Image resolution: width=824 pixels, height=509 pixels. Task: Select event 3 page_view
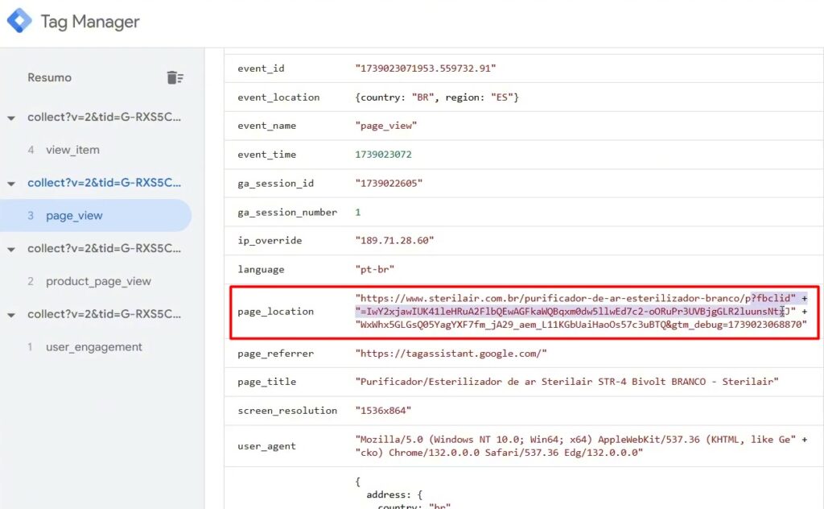coord(74,216)
